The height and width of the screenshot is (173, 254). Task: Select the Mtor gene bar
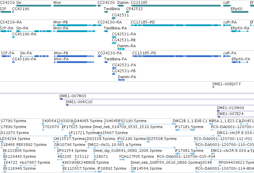click(x=75, y=6)
